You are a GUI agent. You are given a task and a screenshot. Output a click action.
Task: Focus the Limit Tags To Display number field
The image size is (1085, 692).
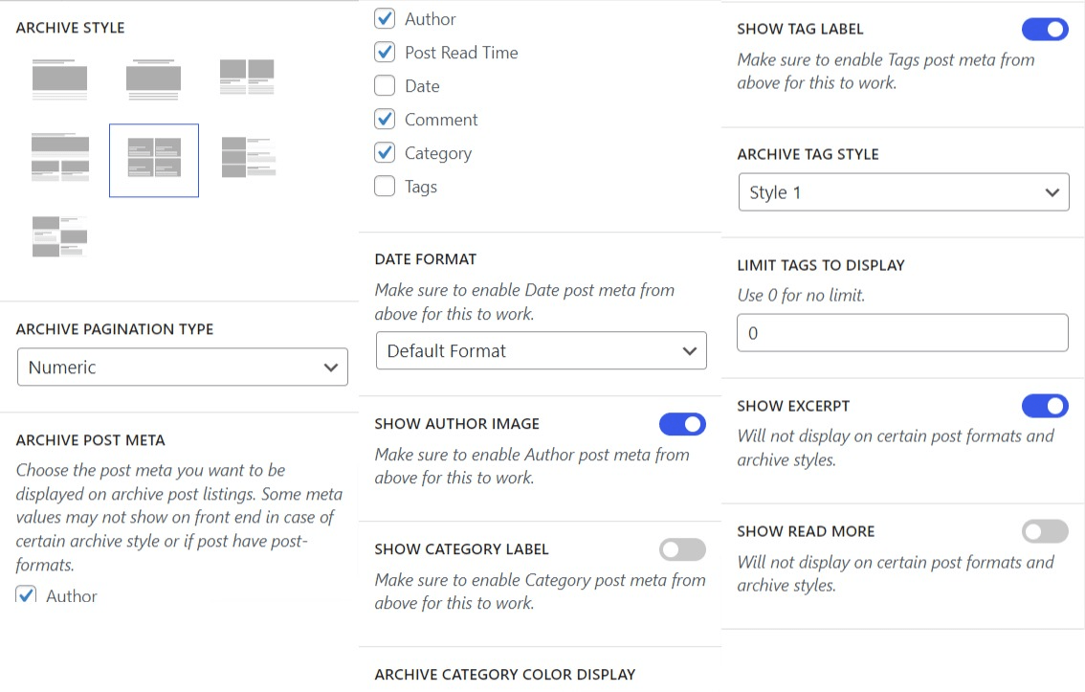click(x=902, y=333)
